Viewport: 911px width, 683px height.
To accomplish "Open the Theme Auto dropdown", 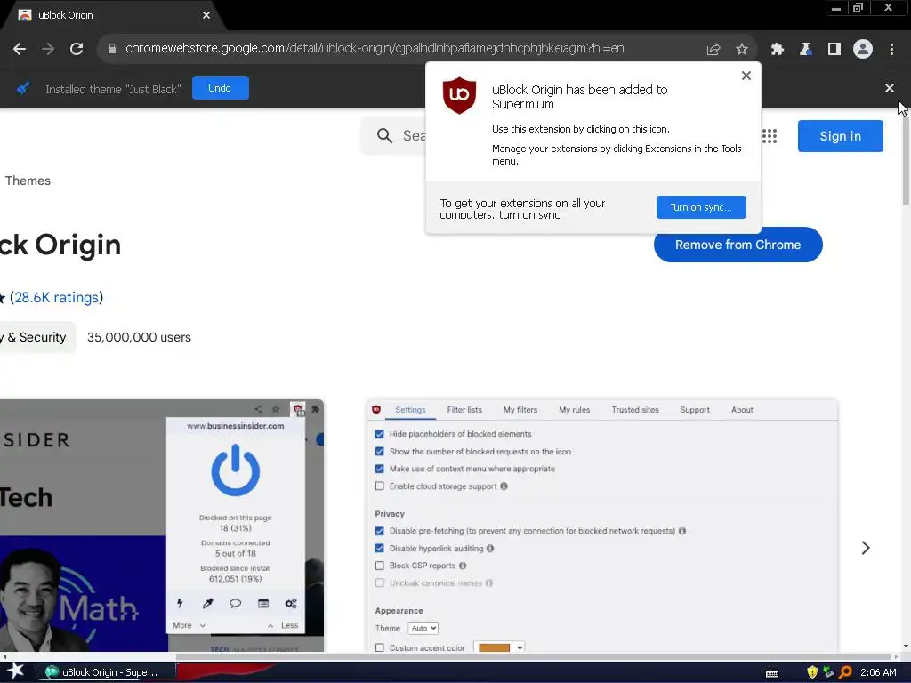I will (423, 629).
